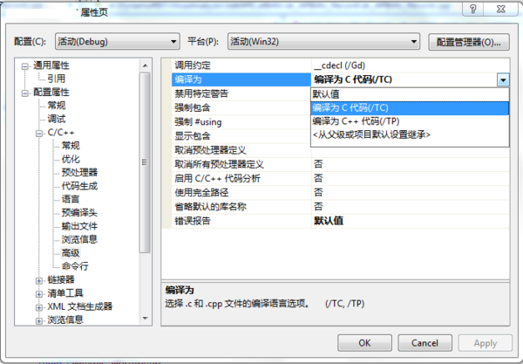This screenshot has width=523, height=364.
Task: Click the help question mark button
Action: [x=473, y=9]
